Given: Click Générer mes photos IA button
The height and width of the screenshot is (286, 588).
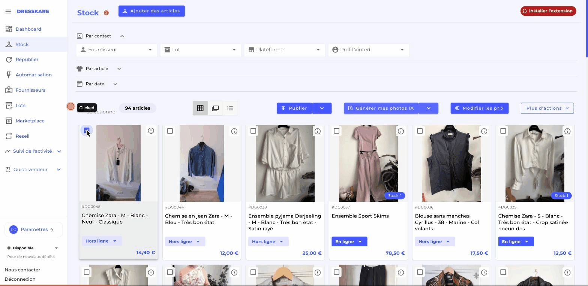Looking at the screenshot, I should click(x=381, y=108).
